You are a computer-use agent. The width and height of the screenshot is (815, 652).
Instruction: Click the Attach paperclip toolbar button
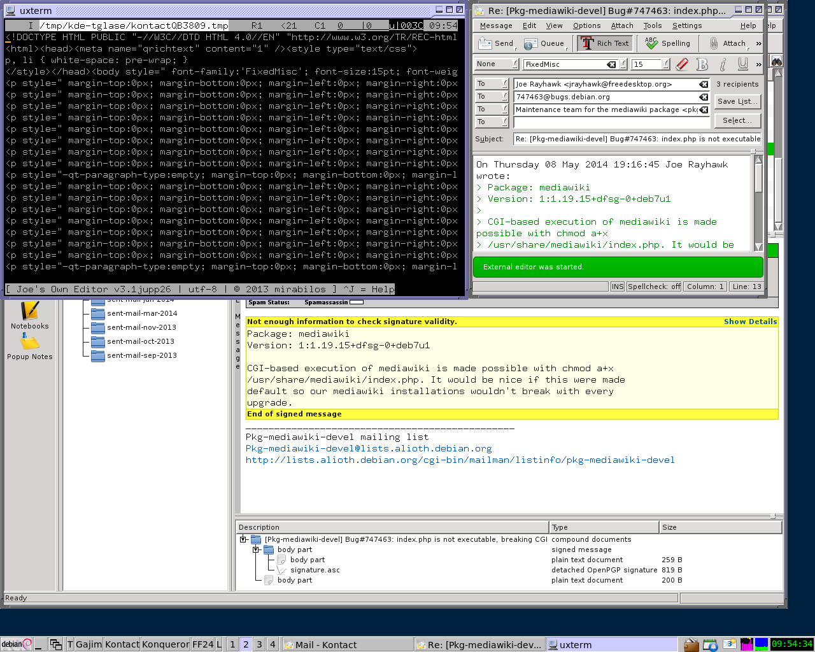(x=728, y=43)
